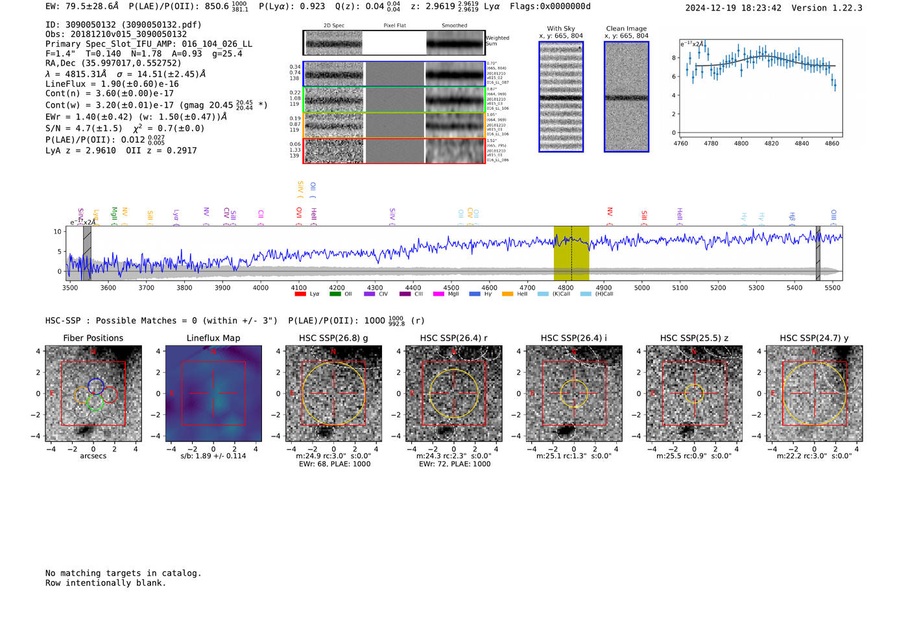Click the Pixel Flat column heading

[394, 26]
